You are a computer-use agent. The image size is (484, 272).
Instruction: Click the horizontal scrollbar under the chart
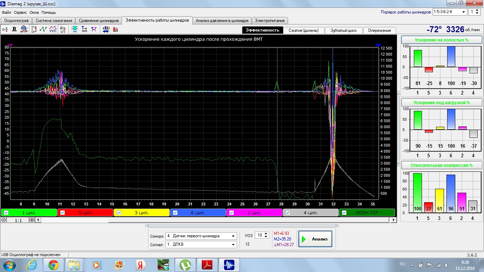(x=216, y=220)
